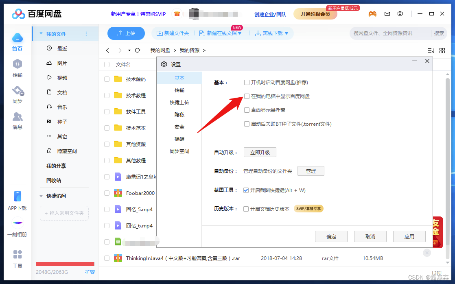Click the red storage usage bar

click(x=65, y=264)
